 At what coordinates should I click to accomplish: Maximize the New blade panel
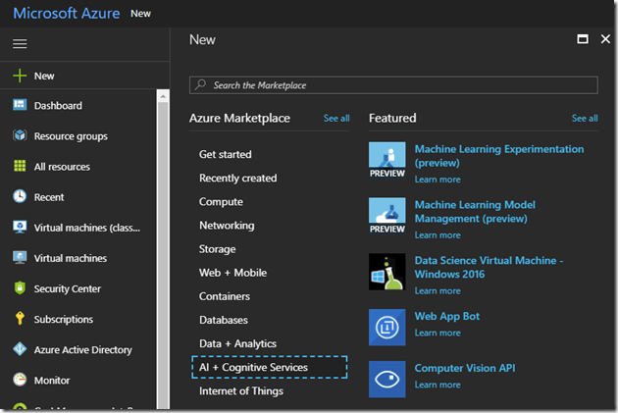(583, 39)
